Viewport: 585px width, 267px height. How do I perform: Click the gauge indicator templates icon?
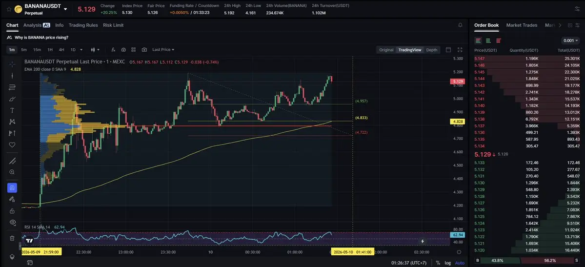pos(123,50)
